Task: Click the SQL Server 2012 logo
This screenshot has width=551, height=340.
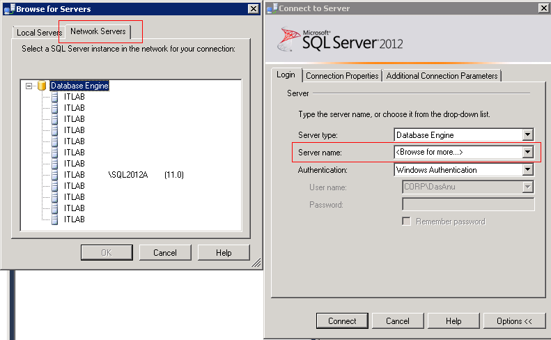Action: (x=340, y=40)
